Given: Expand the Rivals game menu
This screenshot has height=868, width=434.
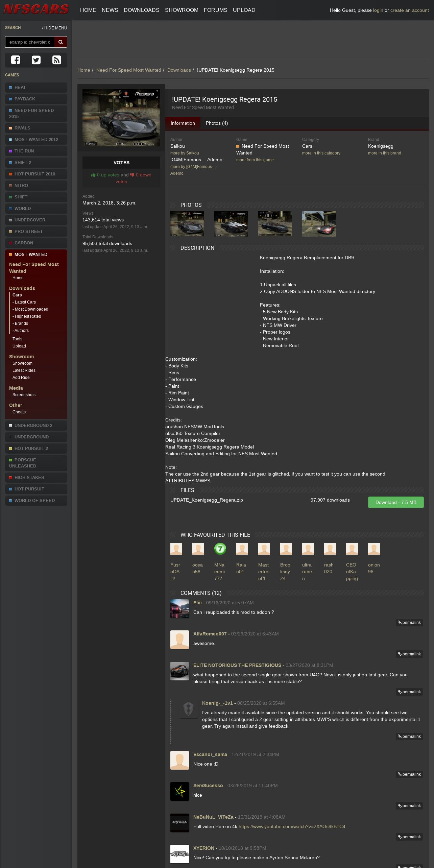Looking at the screenshot, I should point(36,128).
